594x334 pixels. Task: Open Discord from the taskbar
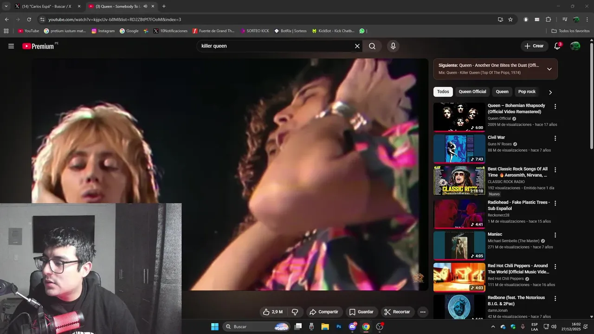(x=352, y=327)
